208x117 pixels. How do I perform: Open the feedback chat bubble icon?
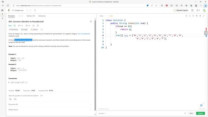(201, 105)
